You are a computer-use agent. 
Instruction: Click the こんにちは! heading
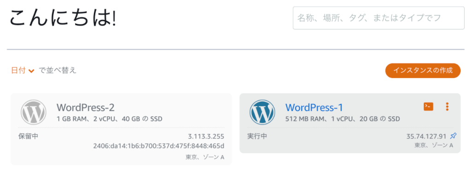click(x=63, y=18)
